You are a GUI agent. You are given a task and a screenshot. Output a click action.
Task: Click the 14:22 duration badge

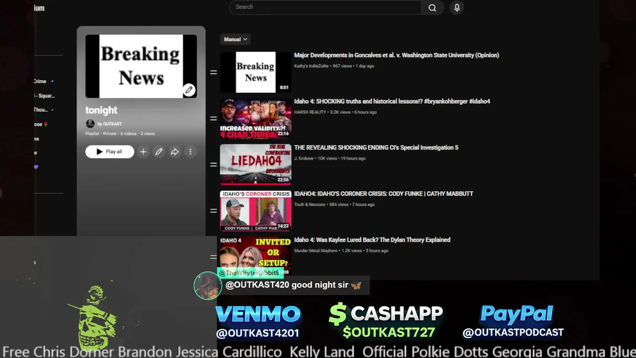[283, 226]
